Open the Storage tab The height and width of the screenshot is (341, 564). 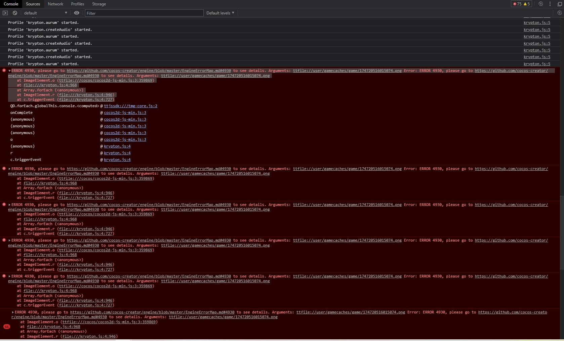[x=99, y=4]
